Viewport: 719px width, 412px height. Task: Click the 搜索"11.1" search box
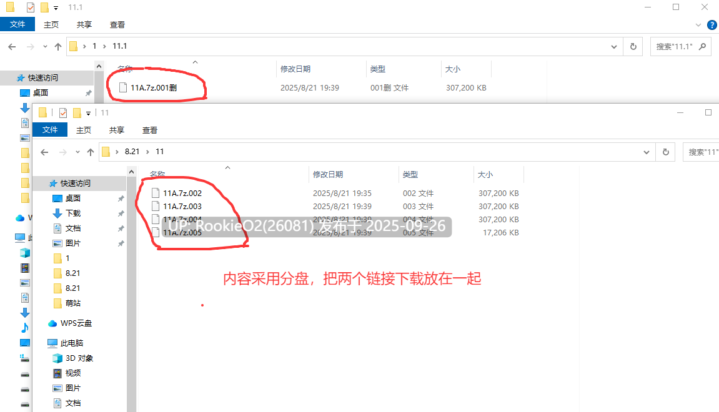pos(681,46)
